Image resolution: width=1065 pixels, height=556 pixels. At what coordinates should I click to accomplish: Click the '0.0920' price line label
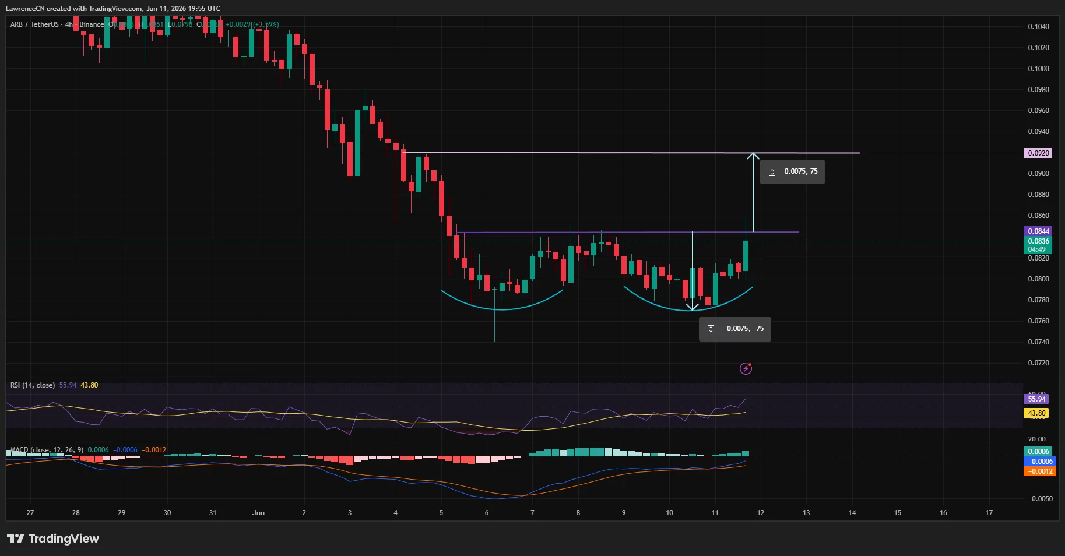click(x=1038, y=153)
